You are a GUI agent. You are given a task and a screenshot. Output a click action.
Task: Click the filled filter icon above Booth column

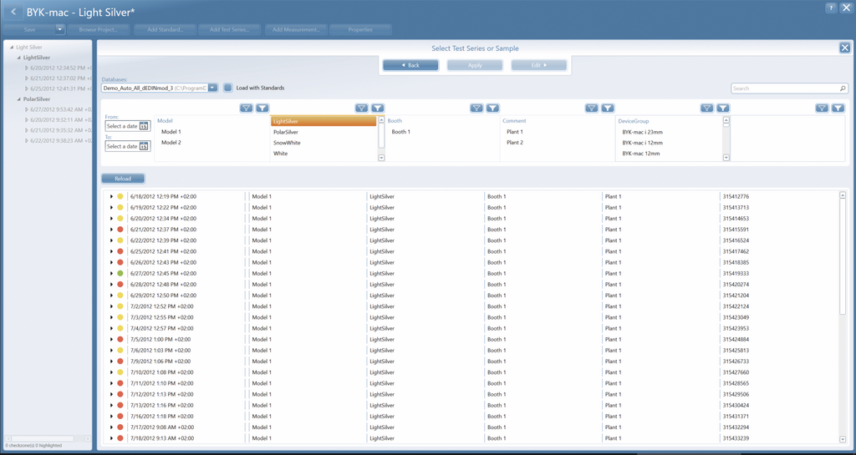(493, 109)
